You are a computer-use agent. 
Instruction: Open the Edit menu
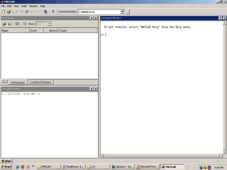pos(9,6)
